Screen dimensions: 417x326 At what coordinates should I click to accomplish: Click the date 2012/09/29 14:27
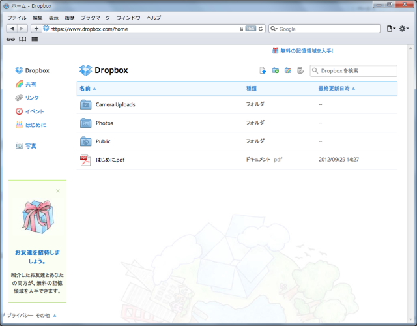click(339, 160)
